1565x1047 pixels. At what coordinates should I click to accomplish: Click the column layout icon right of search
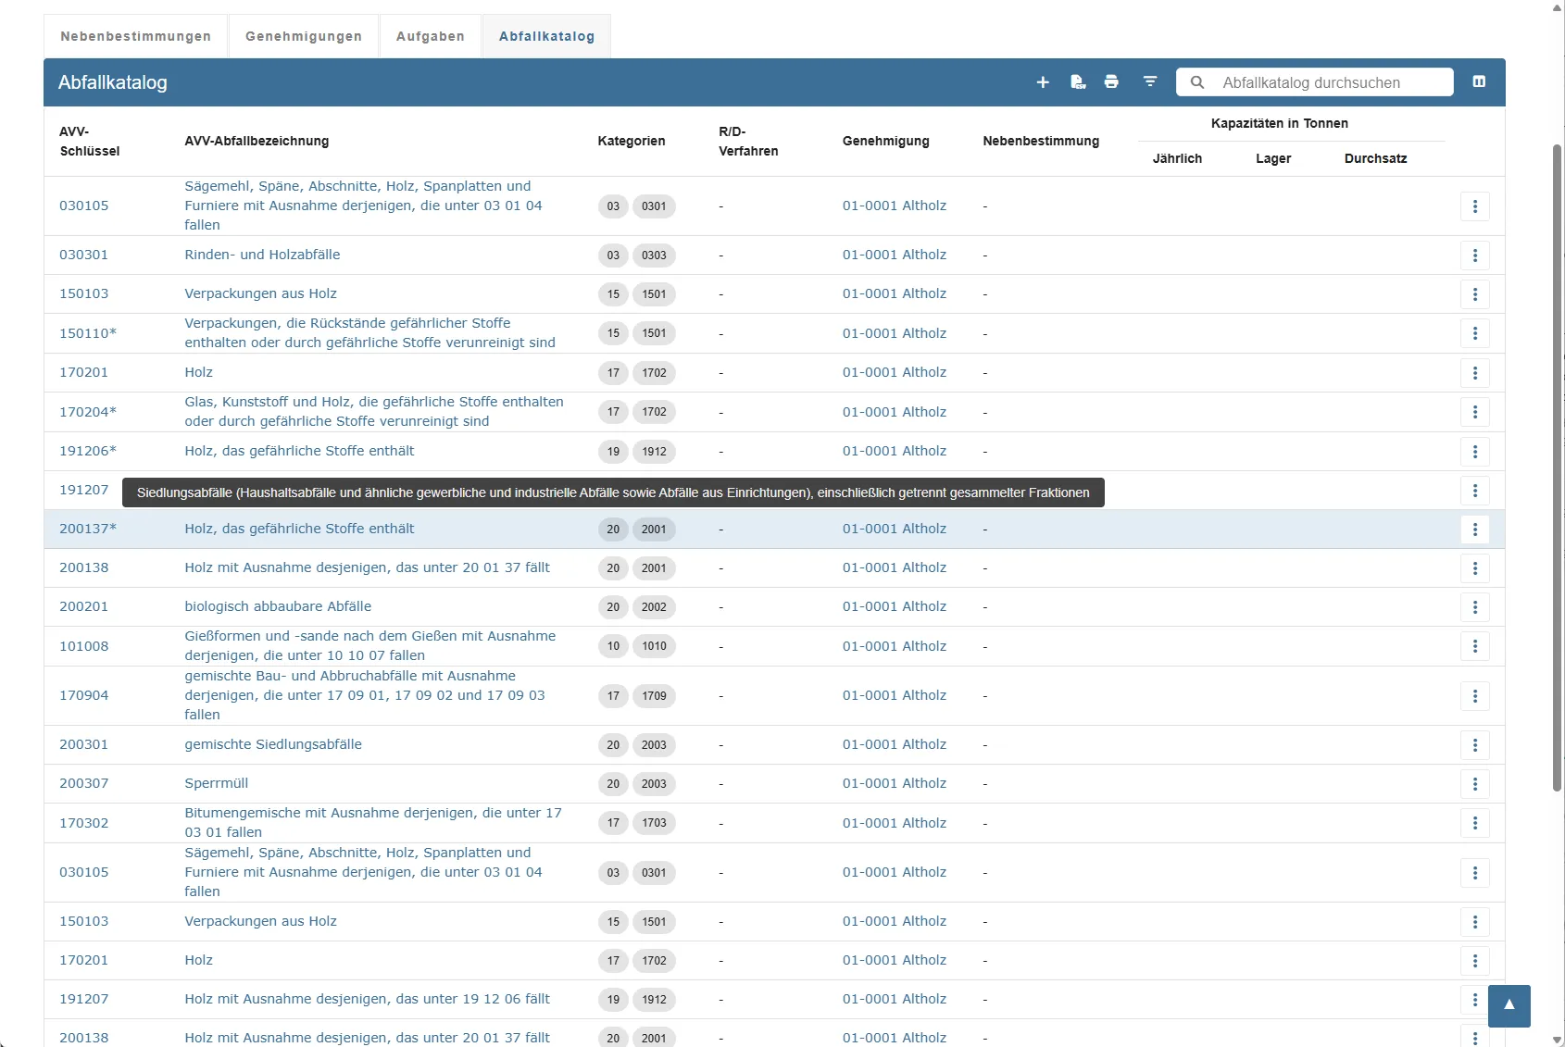(x=1479, y=82)
